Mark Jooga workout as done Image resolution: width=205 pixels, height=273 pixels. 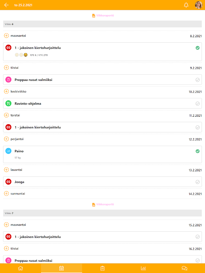(x=197, y=182)
